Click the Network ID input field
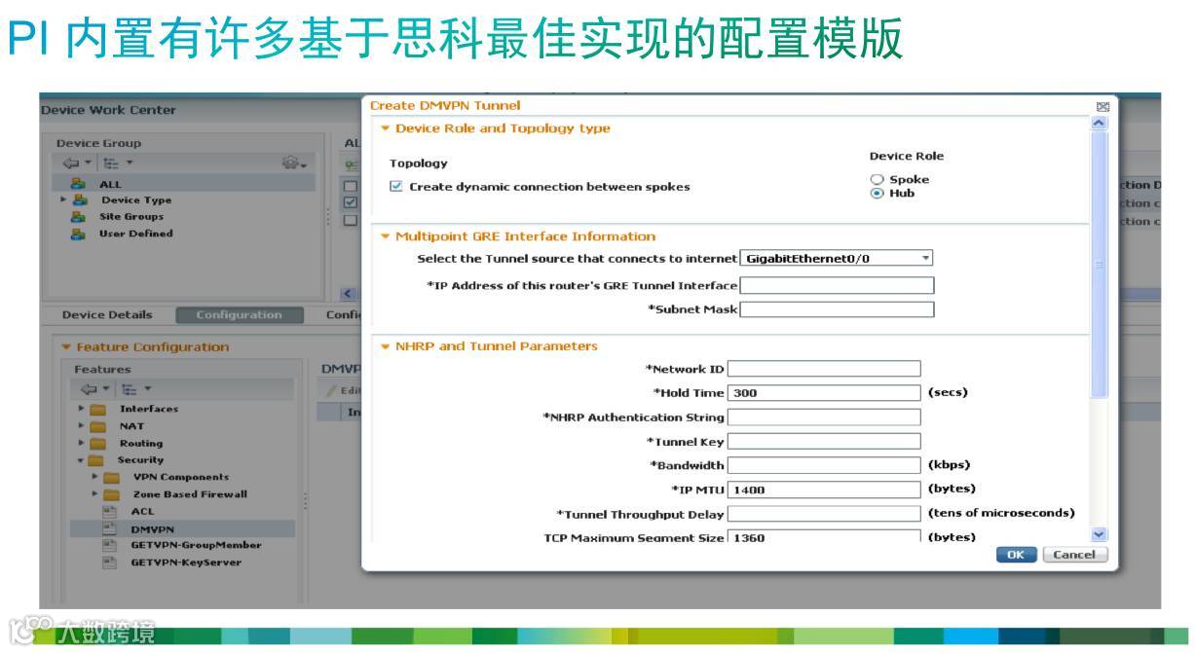The image size is (1195, 653). click(824, 369)
